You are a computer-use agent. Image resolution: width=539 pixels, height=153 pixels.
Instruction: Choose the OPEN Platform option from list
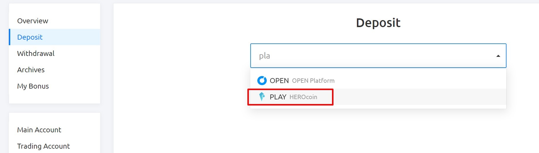[x=378, y=80]
